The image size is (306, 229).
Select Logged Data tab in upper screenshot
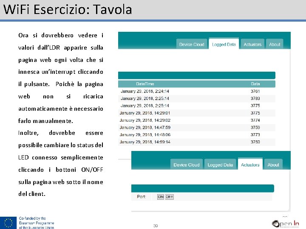[224, 44]
